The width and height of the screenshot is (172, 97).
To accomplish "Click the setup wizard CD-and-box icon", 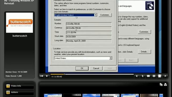I will (150, 5).
